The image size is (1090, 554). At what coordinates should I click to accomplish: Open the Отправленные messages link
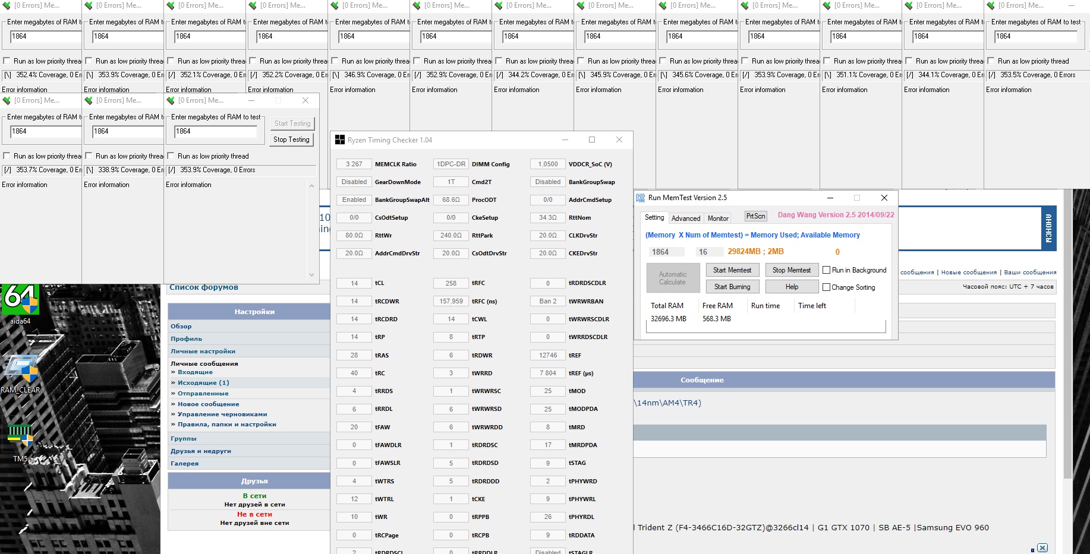tap(203, 394)
